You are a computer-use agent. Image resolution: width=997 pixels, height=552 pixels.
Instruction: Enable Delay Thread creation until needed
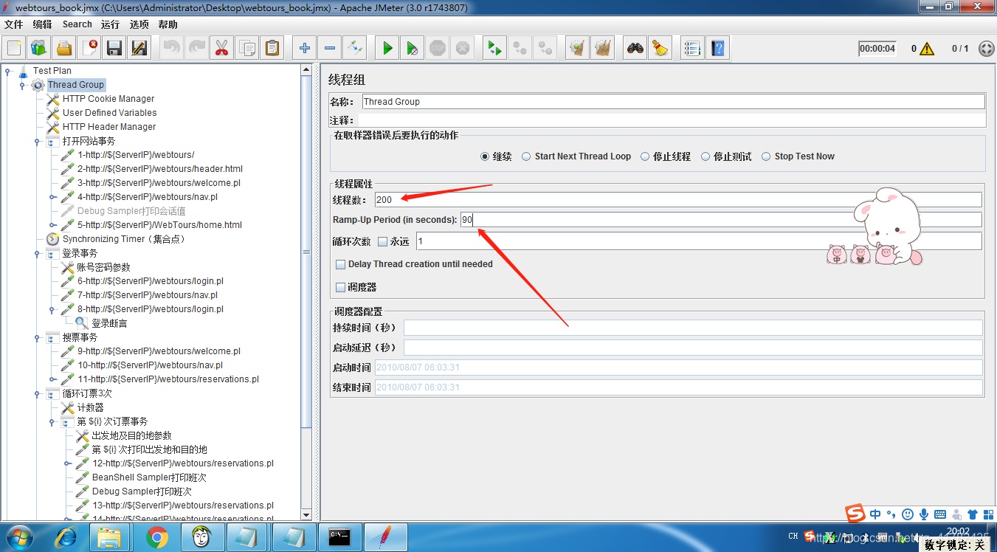[x=340, y=264]
